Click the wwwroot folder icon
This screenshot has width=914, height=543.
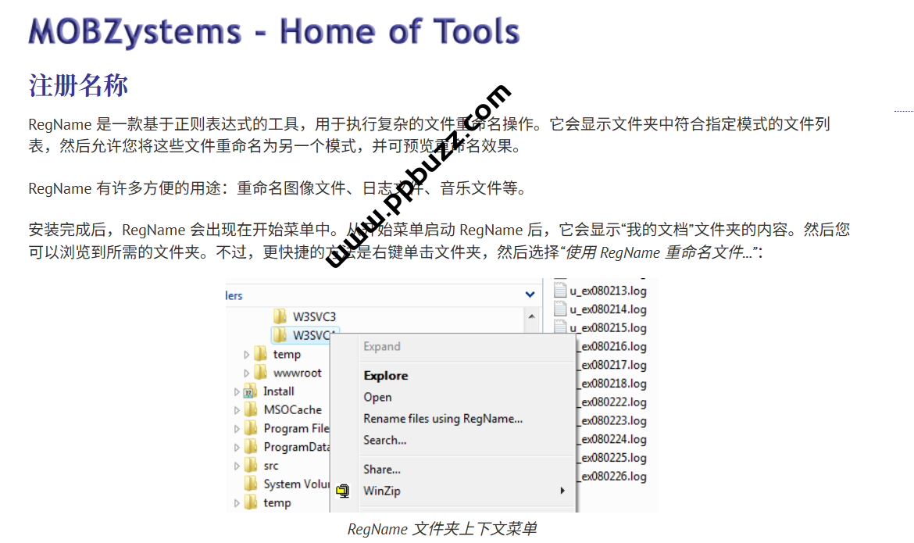point(260,373)
